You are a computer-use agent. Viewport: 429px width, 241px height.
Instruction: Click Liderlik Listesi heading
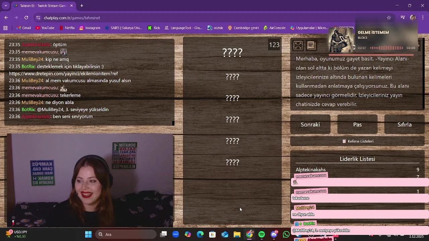(357, 159)
